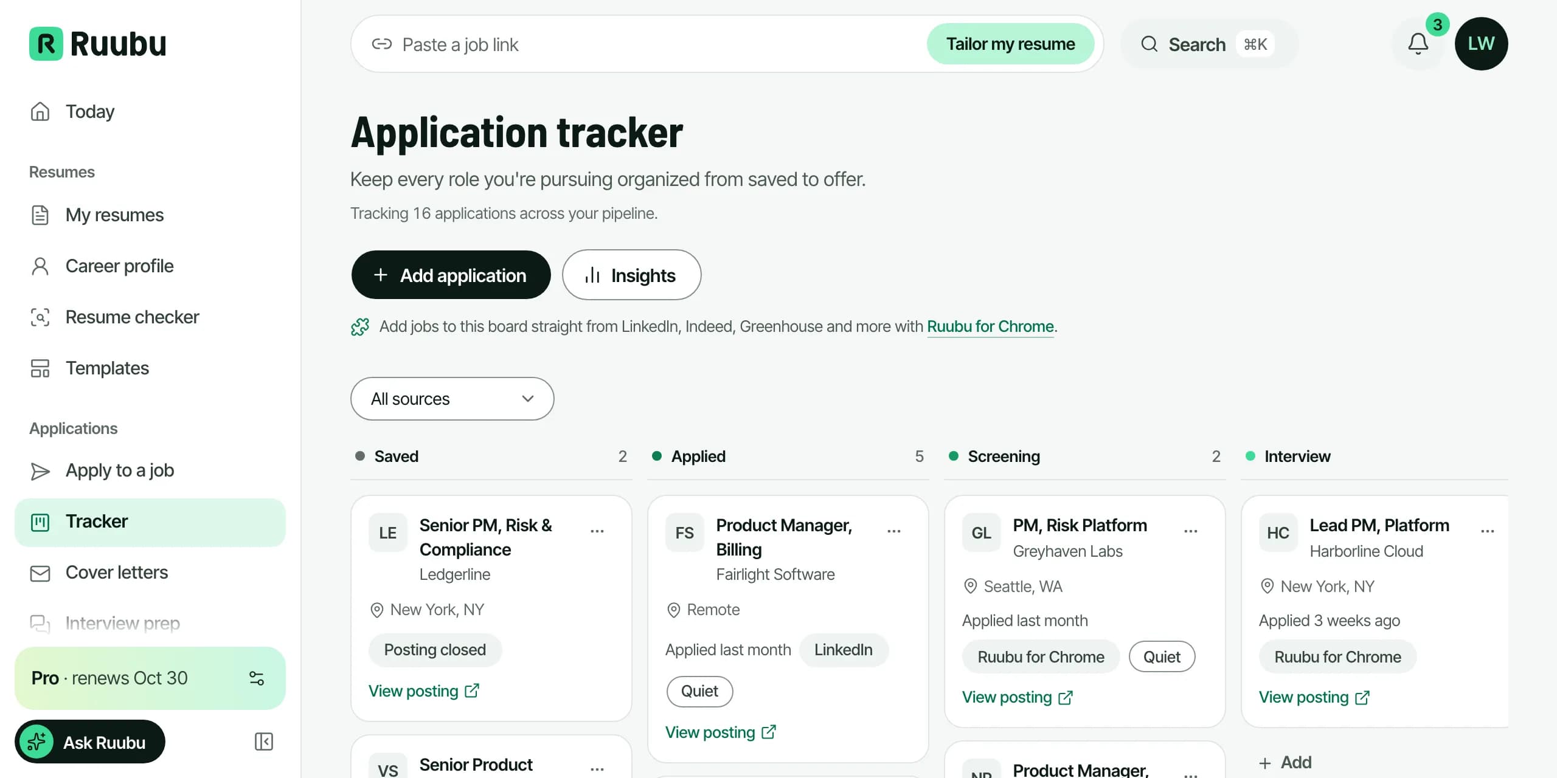
Task: Open Insights
Action: tap(631, 275)
